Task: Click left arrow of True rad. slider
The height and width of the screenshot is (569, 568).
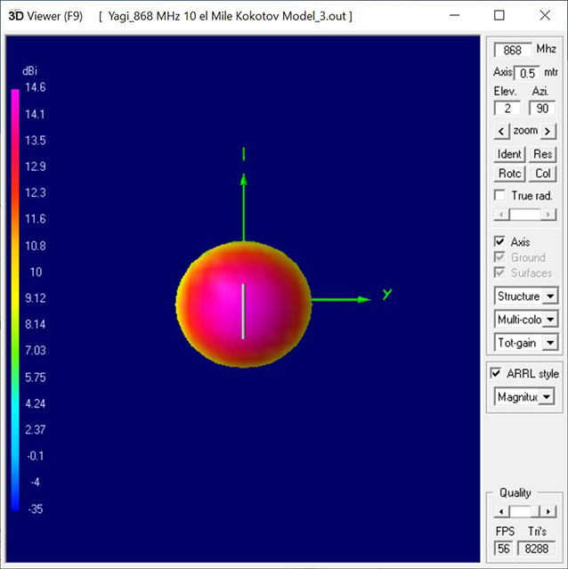Action: click(x=501, y=215)
